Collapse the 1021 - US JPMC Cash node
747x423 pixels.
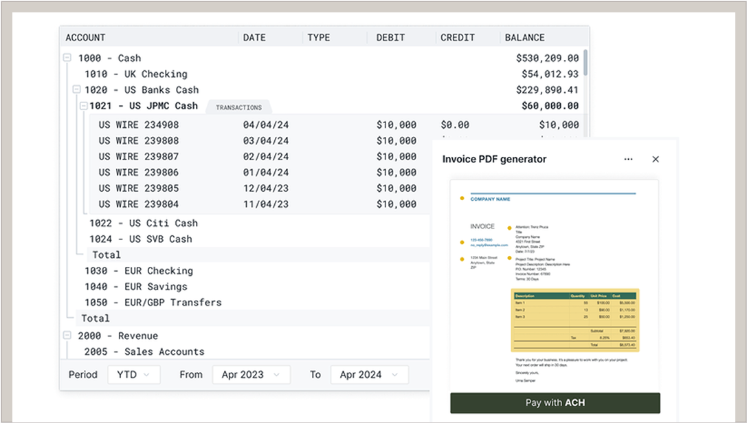pyautogui.click(x=83, y=106)
